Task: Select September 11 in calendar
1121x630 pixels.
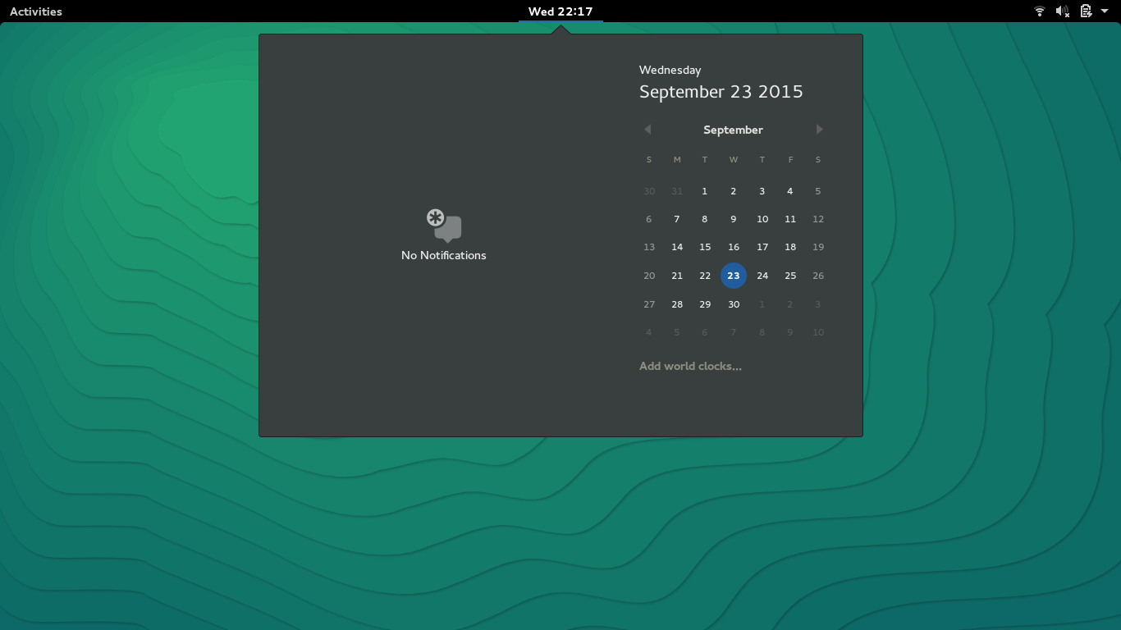Action: [x=790, y=219]
